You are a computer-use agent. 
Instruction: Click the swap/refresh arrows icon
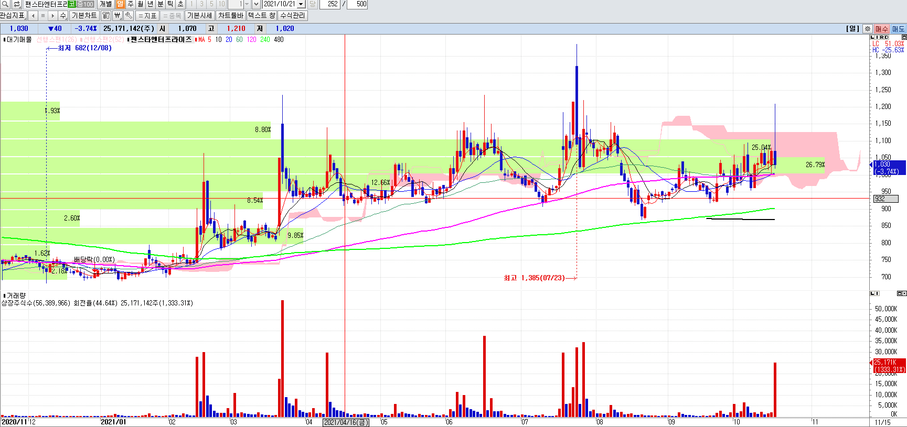click(17, 4)
